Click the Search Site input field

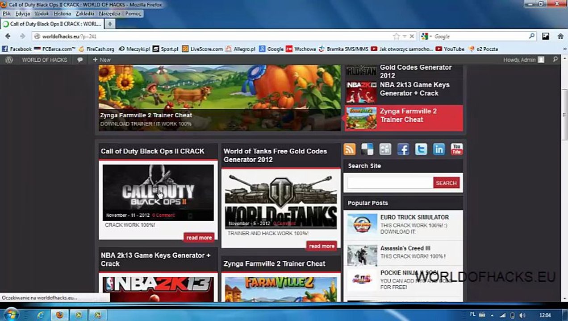[x=390, y=183]
